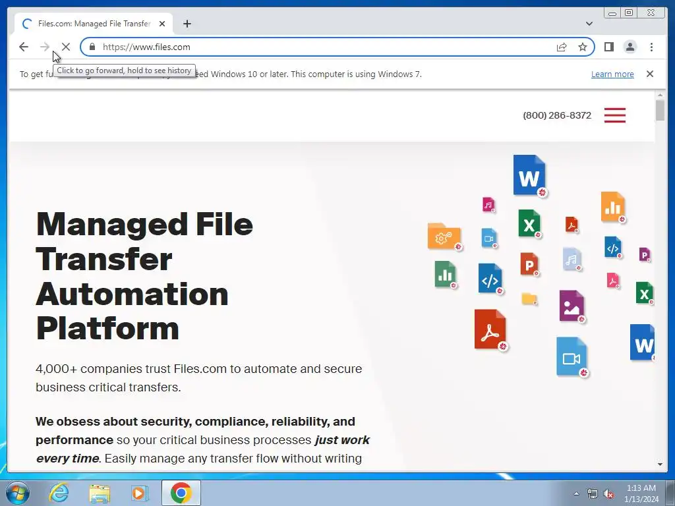Screen dimensions: 675x506
Task: View site information via lock icon
Action: (x=92, y=47)
